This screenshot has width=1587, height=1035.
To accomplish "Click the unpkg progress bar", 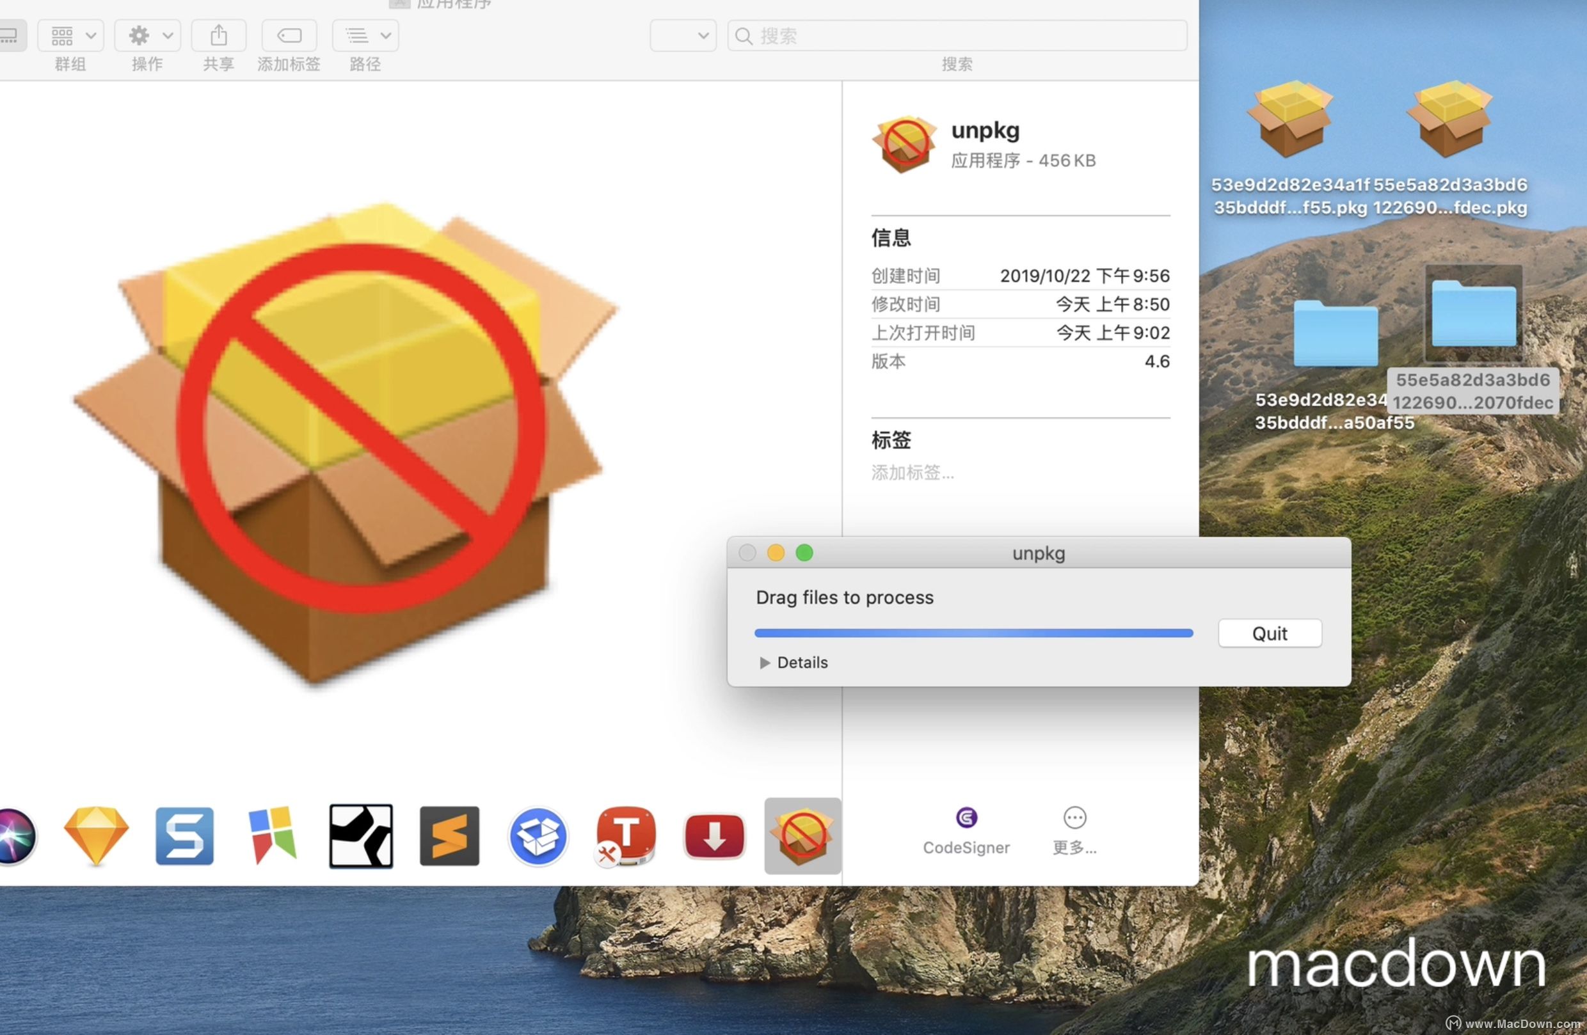I will [973, 633].
